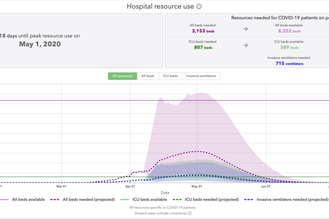Image resolution: width=329 pixels, height=219 pixels.
Task: Click the 8,322 beds available value
Action: 289,31
